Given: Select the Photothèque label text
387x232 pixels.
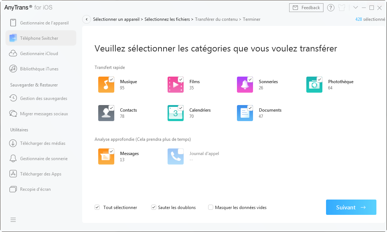Looking at the screenshot, I should (x=341, y=82).
